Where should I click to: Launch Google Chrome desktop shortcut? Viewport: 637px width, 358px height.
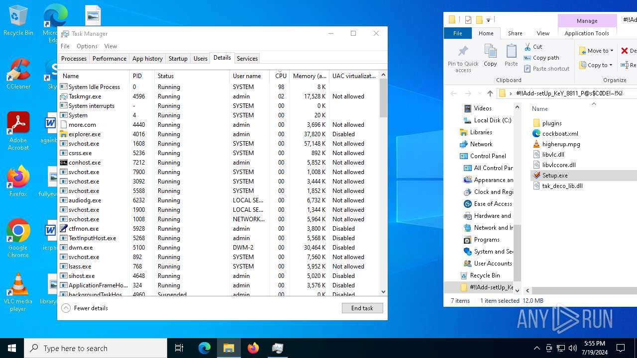[18, 238]
